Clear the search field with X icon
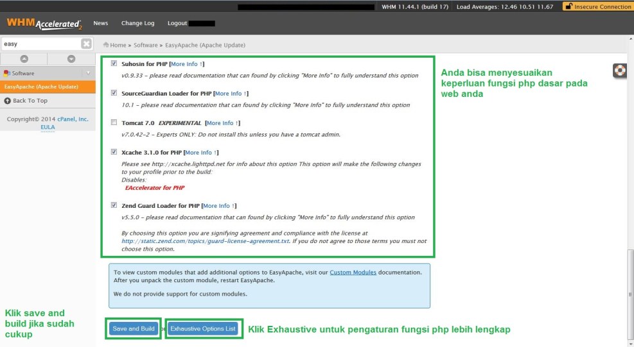This screenshot has width=634, height=347. point(86,44)
